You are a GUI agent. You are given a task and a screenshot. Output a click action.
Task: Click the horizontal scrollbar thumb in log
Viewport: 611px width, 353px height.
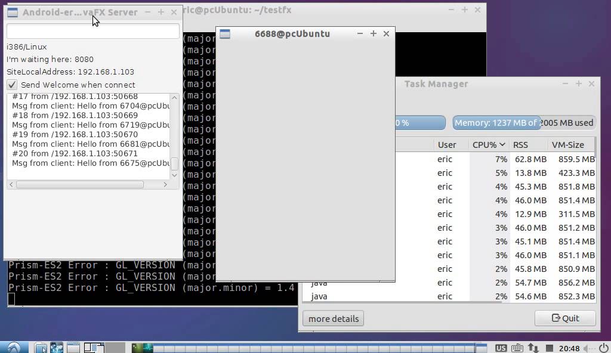tap(80, 184)
